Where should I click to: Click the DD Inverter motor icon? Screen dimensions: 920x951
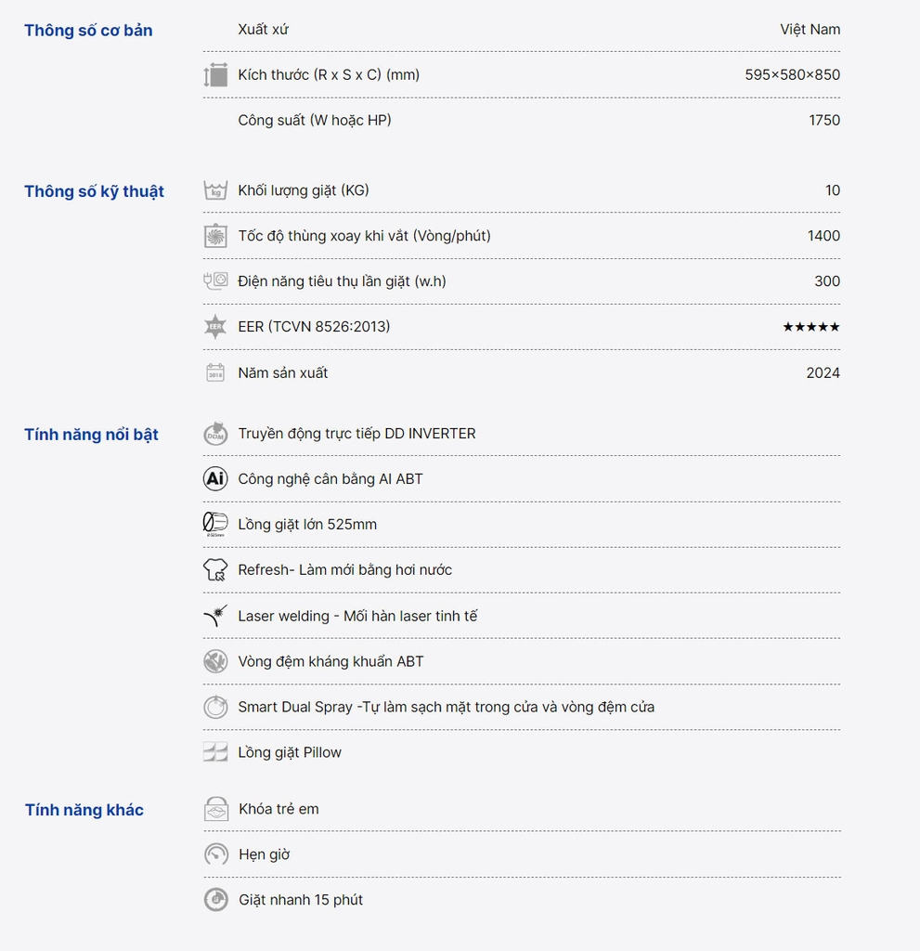(x=215, y=434)
